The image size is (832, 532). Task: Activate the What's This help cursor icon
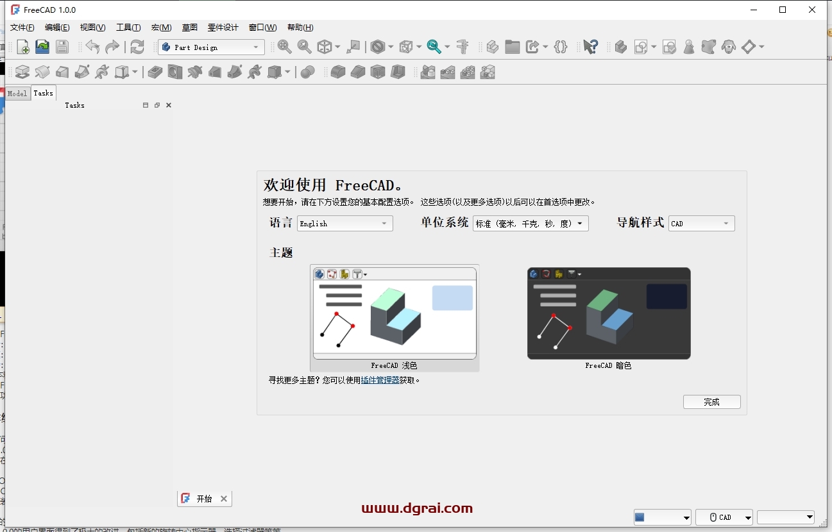coord(591,47)
